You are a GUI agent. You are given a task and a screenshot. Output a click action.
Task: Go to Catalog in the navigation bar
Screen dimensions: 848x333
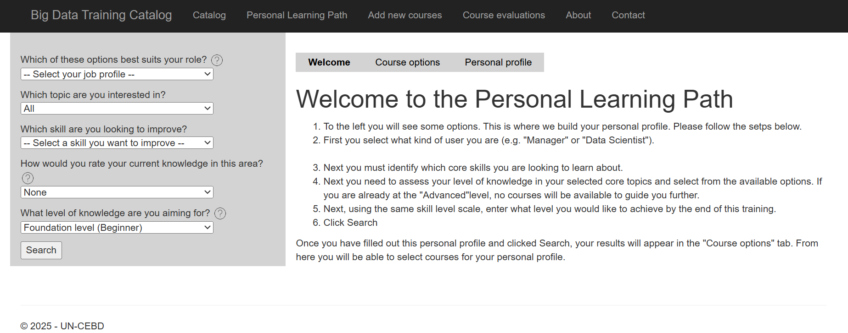click(209, 15)
